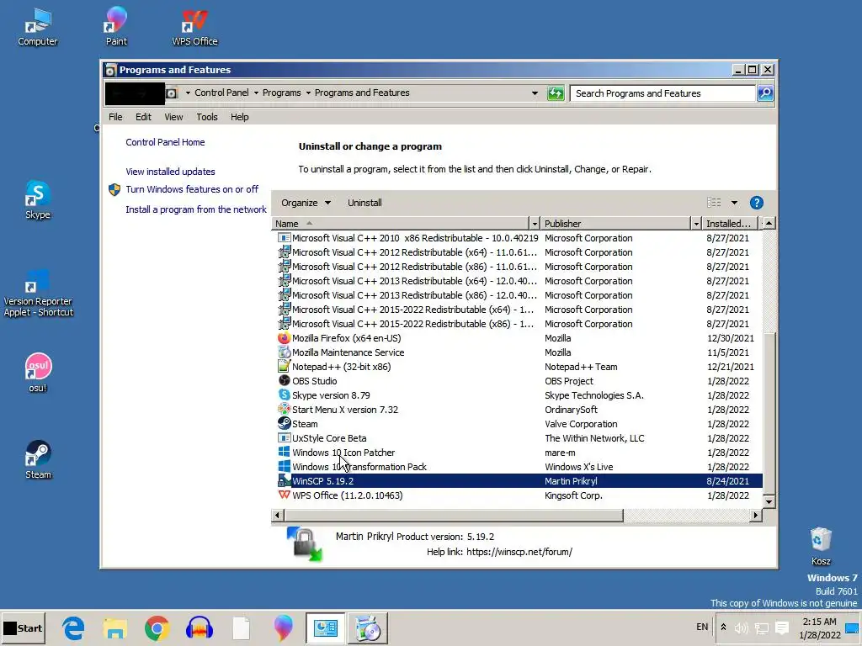This screenshot has height=646, width=862.
Task: Click the volume speaker tray icon
Action: point(741,627)
